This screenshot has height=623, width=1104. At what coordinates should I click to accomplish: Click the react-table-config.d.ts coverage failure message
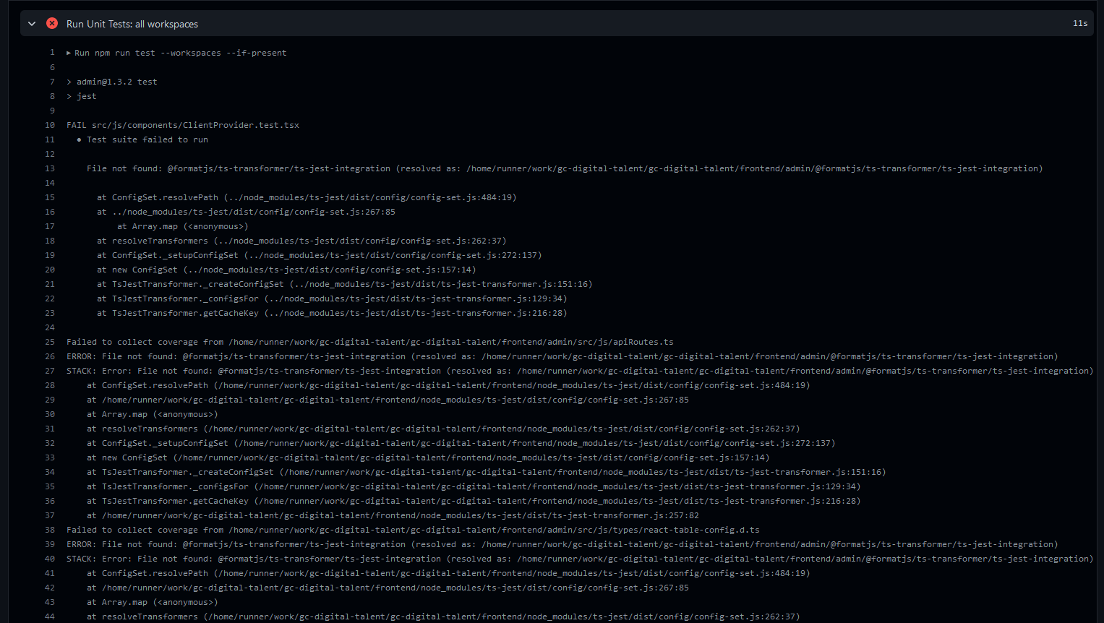(413, 530)
